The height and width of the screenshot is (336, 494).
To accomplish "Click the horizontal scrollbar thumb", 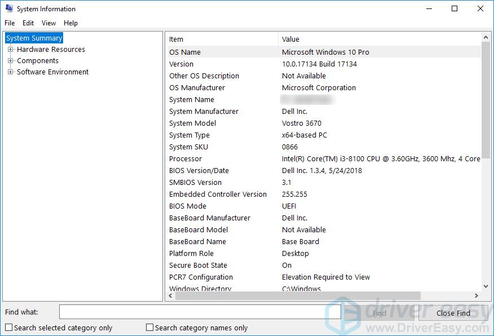I will tap(298, 296).
